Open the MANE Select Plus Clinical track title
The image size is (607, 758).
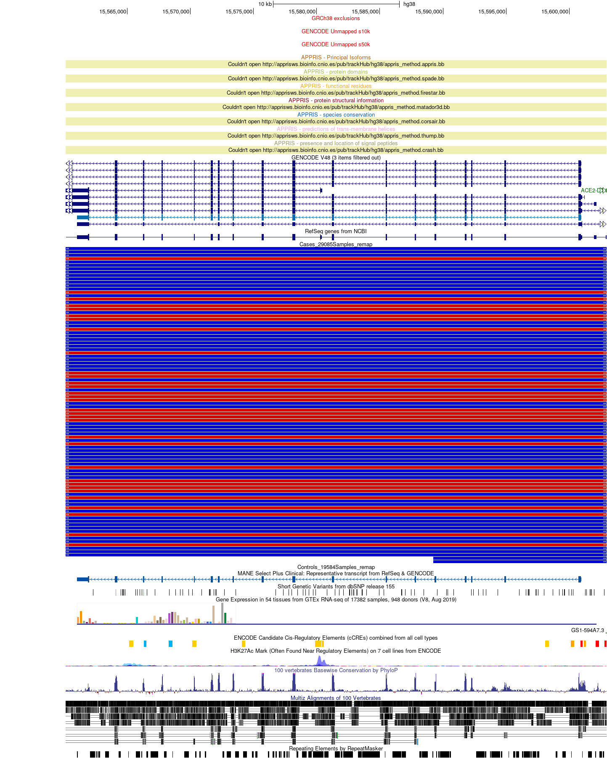tap(336, 574)
